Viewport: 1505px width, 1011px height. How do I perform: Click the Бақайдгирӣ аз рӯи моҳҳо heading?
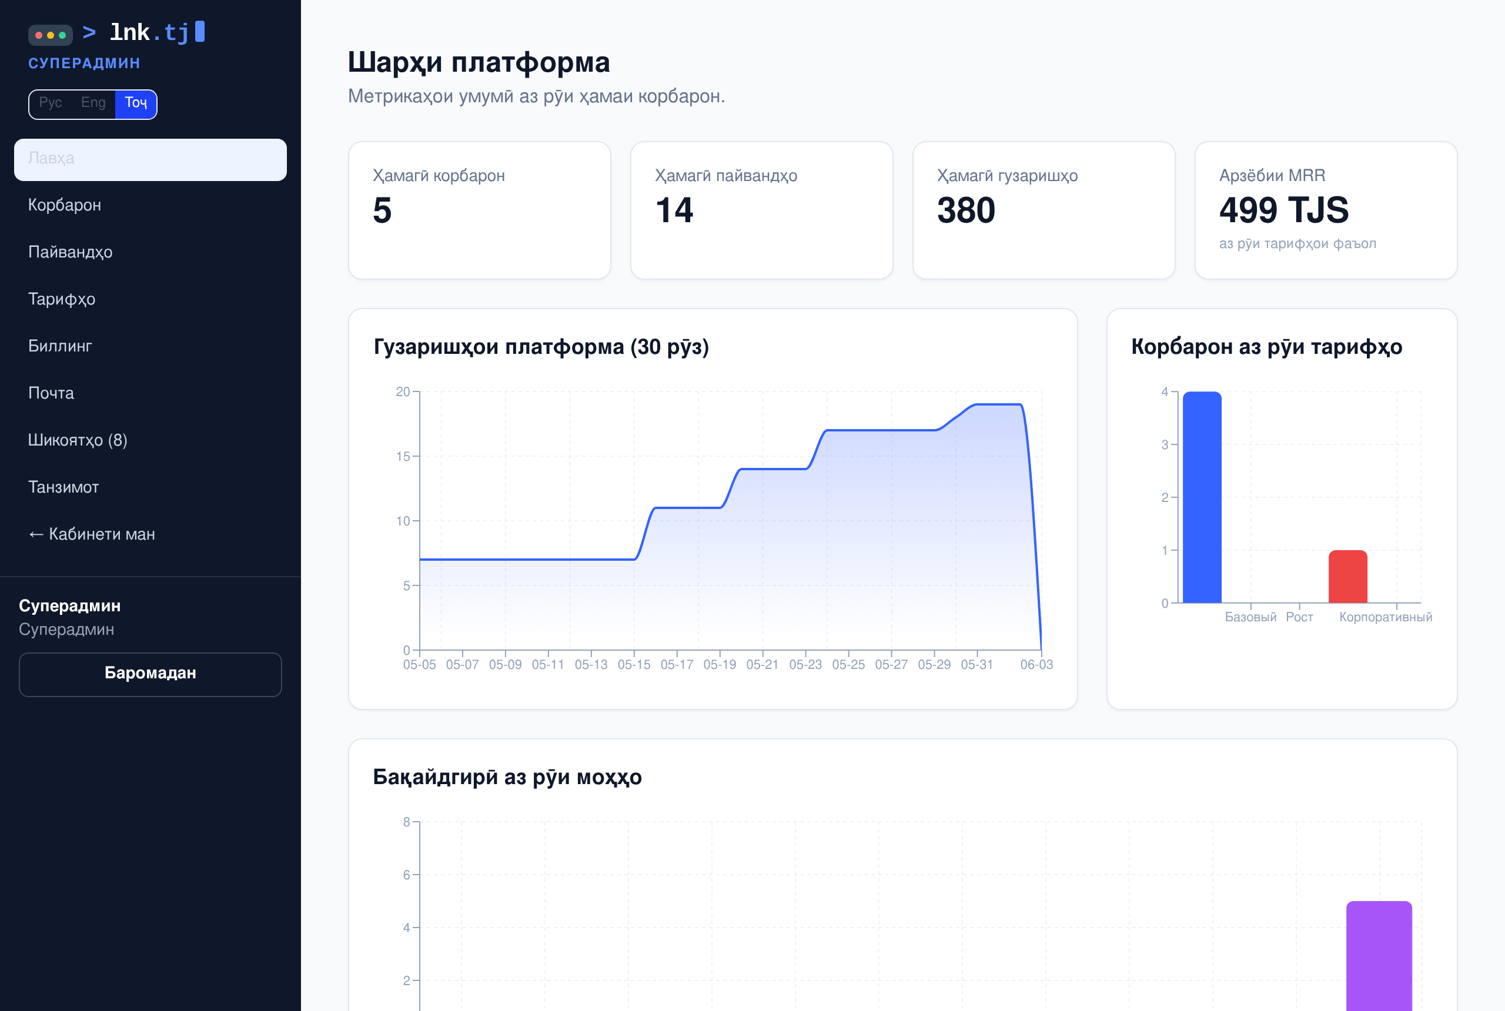point(507,777)
